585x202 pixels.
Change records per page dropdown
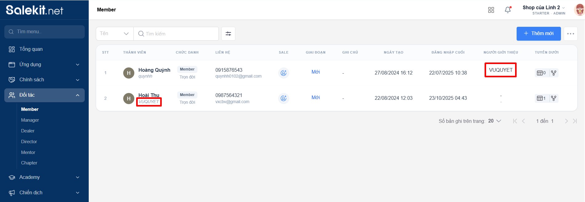coord(494,121)
